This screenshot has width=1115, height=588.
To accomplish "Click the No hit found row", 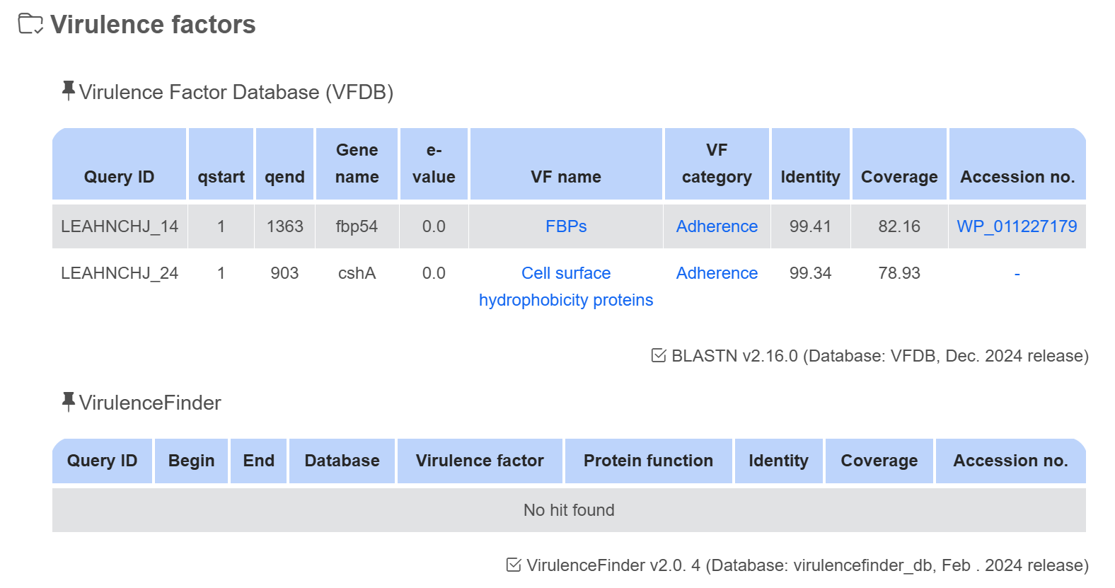I will 569,510.
